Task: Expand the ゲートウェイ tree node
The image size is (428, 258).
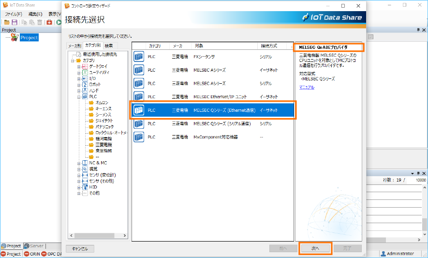Action: coord(79,67)
